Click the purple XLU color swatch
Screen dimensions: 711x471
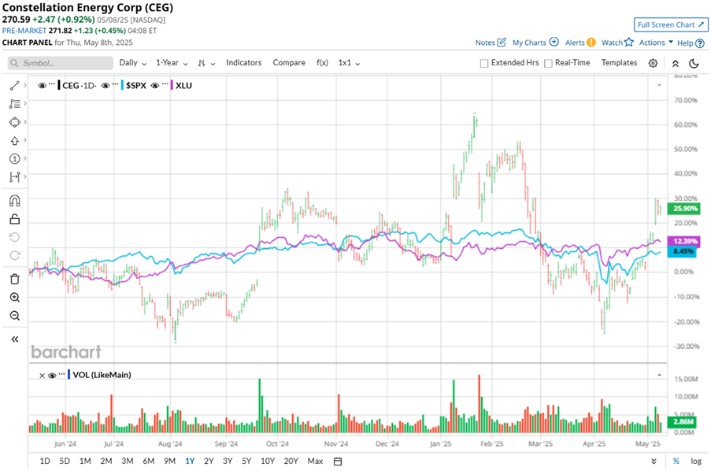click(x=172, y=85)
